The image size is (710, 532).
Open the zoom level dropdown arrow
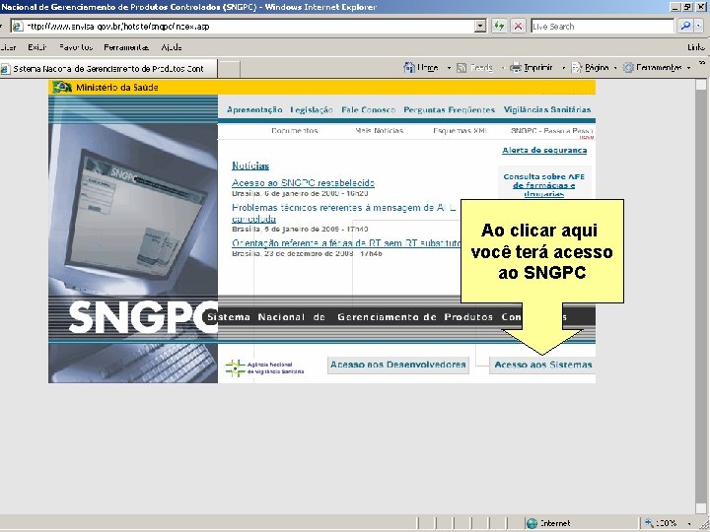(689, 524)
